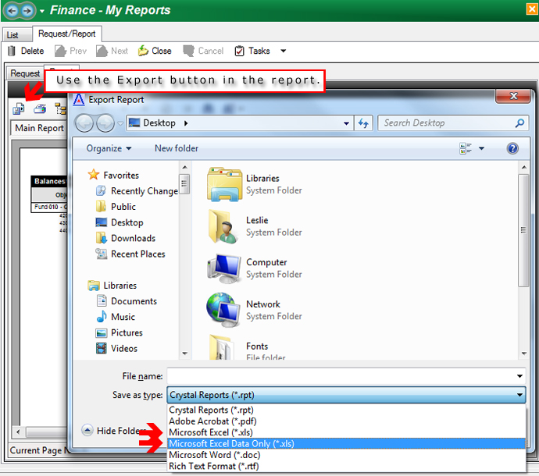Click navigation pane scroll up arrow

184,167
